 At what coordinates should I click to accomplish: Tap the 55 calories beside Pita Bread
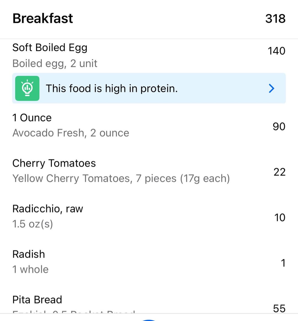click(x=279, y=308)
